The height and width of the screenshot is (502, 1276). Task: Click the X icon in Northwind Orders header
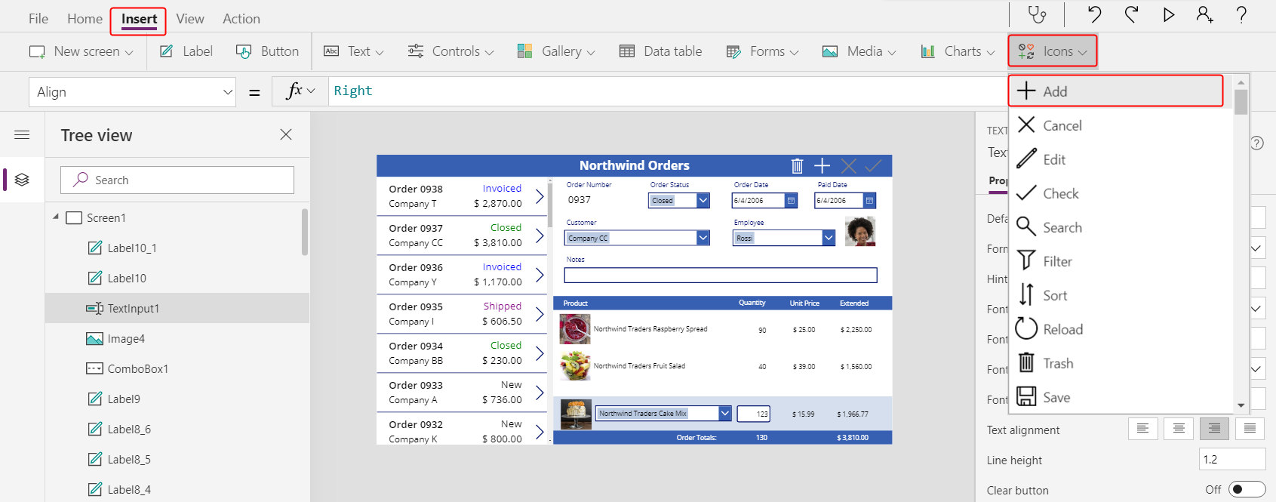point(849,165)
